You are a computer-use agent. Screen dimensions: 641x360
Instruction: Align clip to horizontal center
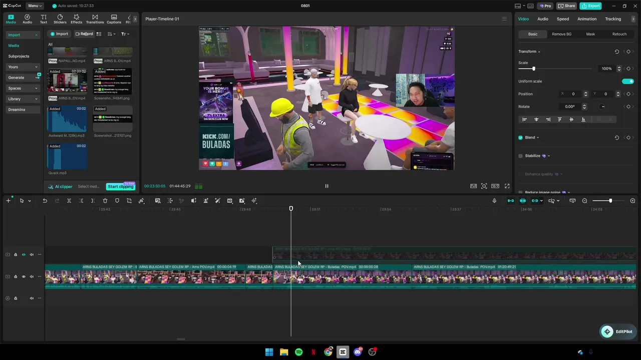coord(536,119)
